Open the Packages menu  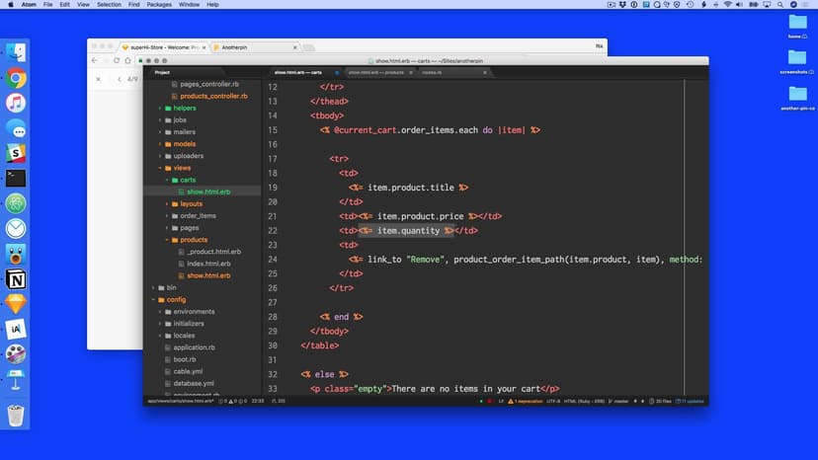tap(158, 5)
